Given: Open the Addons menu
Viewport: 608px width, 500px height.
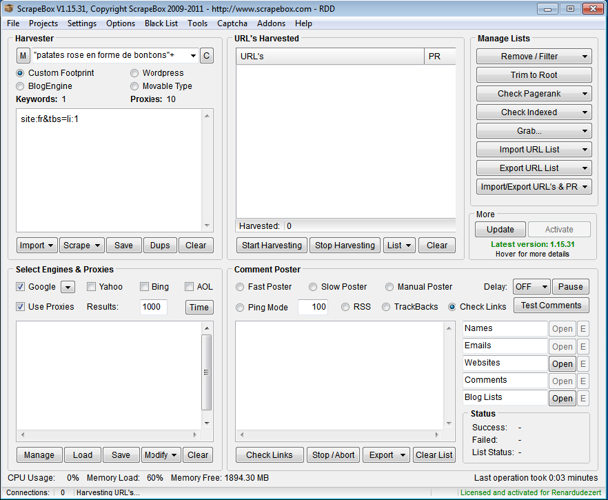Looking at the screenshot, I should click(271, 23).
